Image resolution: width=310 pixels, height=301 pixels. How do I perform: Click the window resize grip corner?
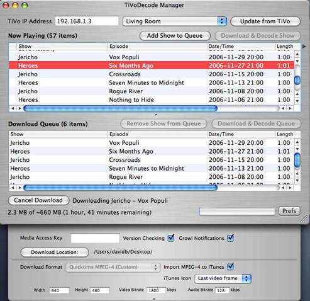(304, 219)
